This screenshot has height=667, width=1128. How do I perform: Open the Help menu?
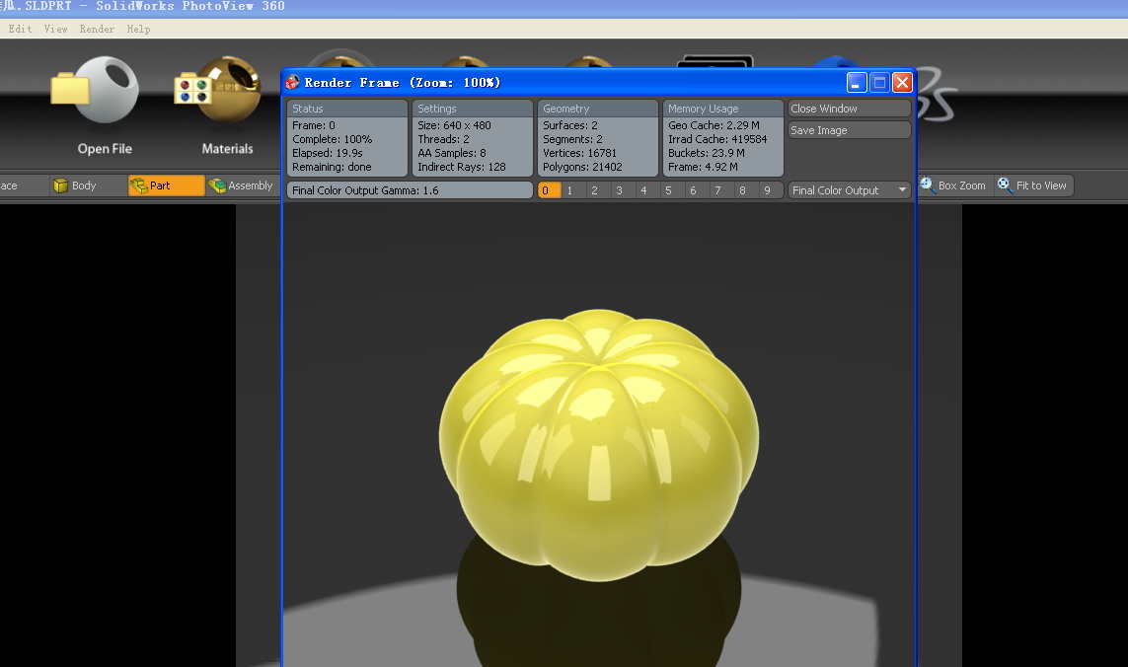coord(138,29)
